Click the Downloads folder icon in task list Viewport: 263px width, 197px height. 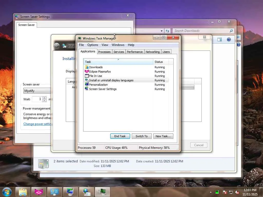[87, 67]
